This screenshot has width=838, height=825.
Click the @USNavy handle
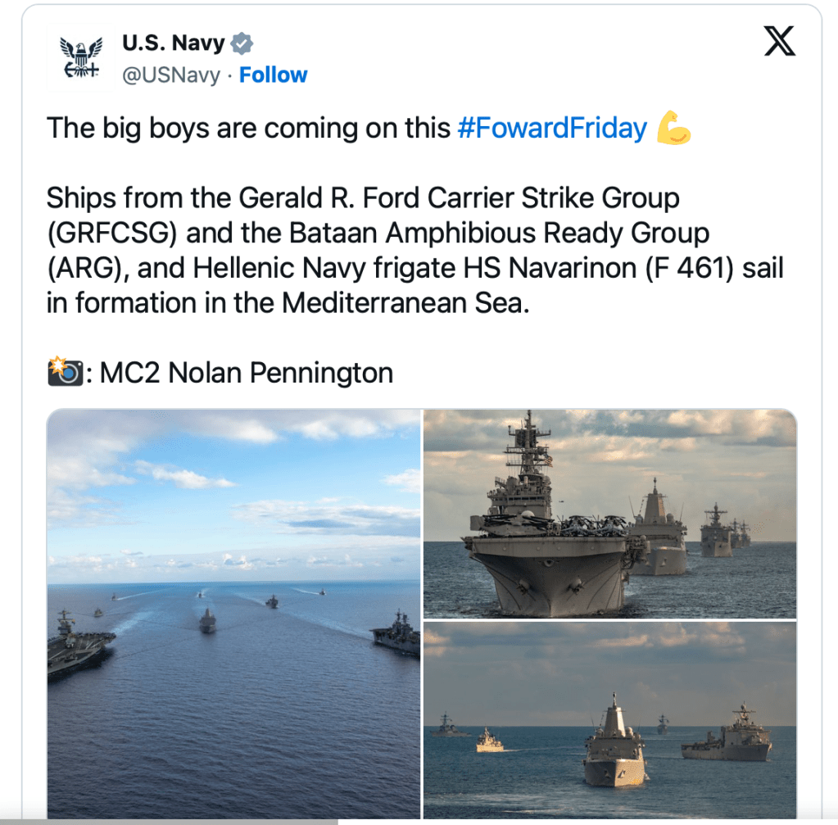171,75
